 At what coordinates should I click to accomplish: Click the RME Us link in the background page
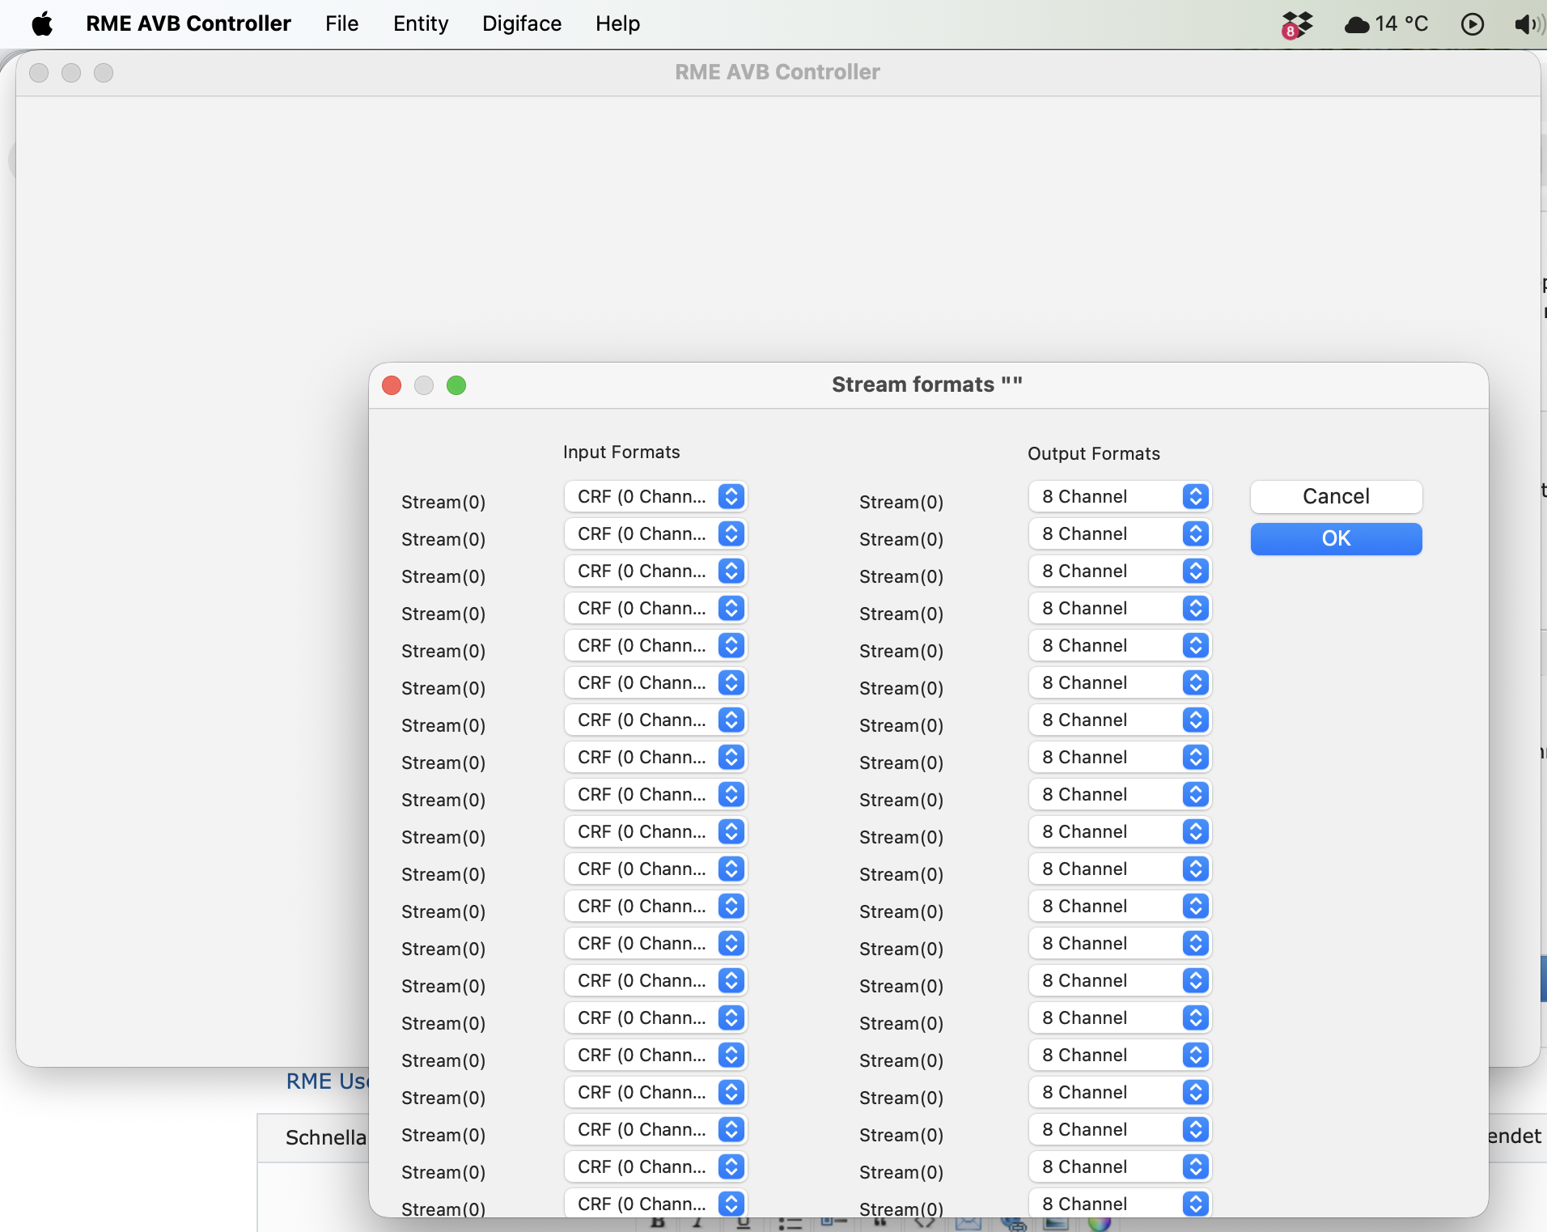click(327, 1081)
